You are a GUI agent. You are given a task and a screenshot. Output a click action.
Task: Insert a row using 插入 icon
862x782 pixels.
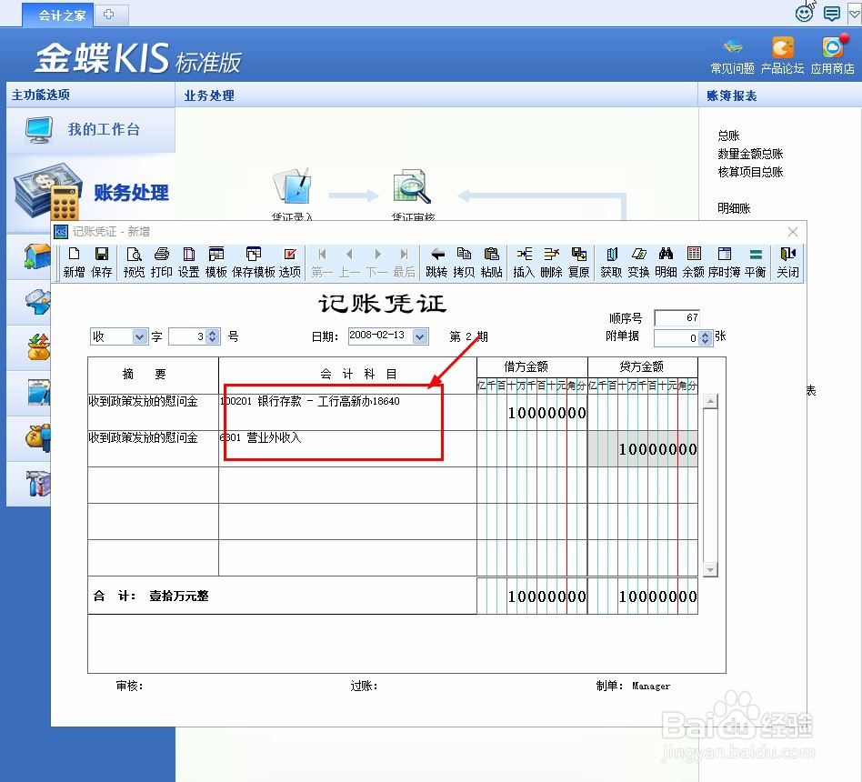524,262
